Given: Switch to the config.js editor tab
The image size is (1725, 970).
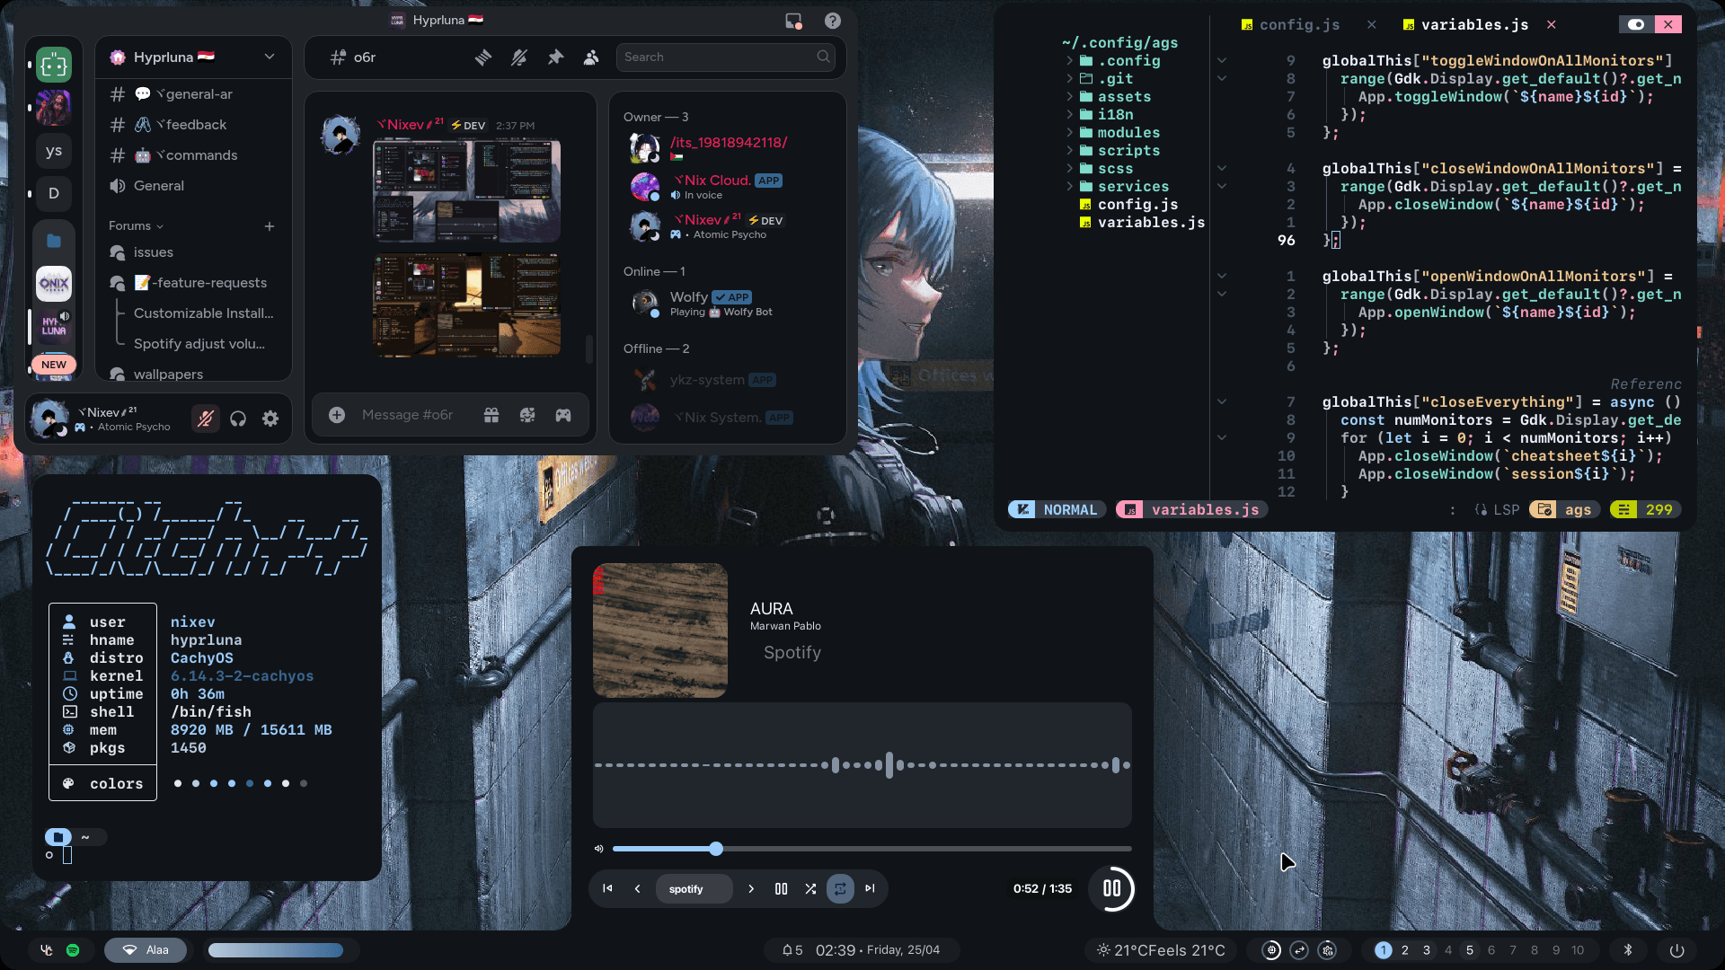Looking at the screenshot, I should coord(1299,25).
